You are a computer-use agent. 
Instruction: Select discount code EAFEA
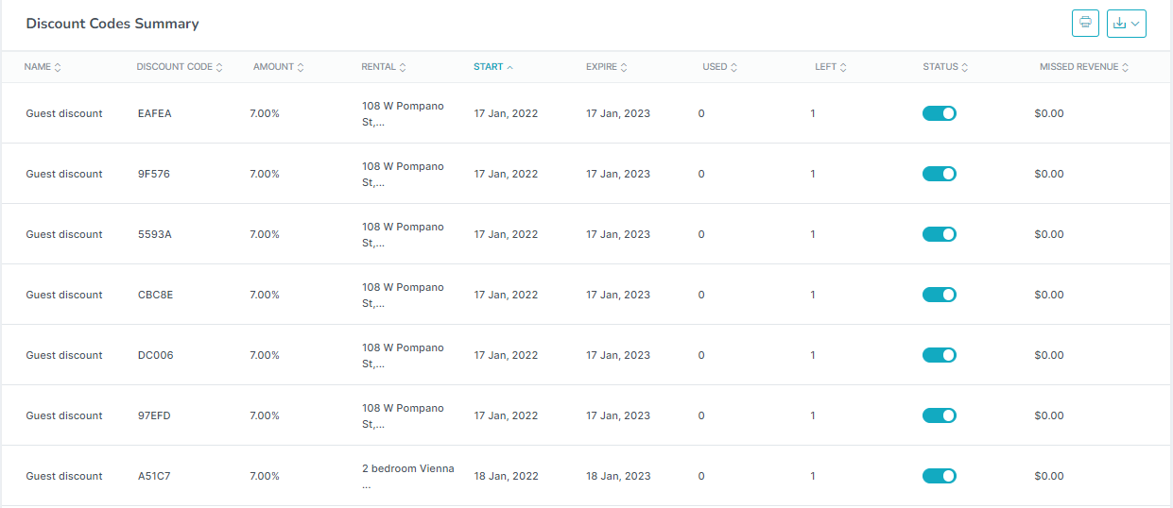click(154, 113)
